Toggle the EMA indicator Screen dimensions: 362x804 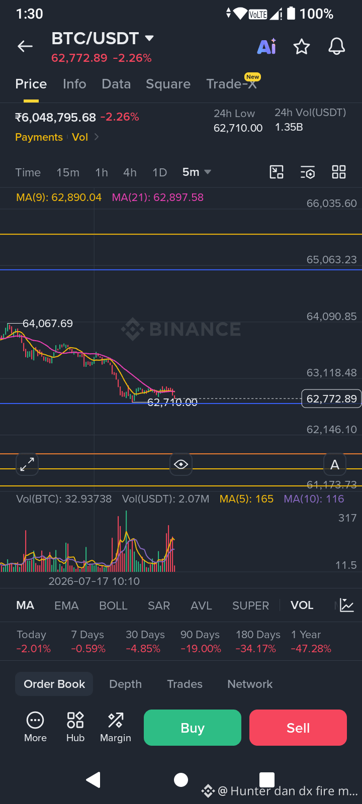click(66, 606)
